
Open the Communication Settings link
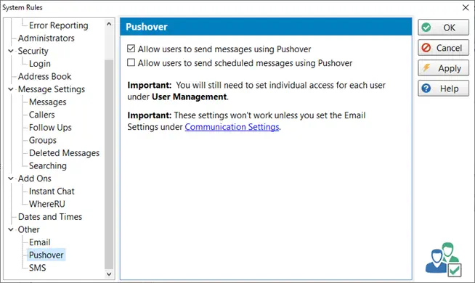point(232,127)
